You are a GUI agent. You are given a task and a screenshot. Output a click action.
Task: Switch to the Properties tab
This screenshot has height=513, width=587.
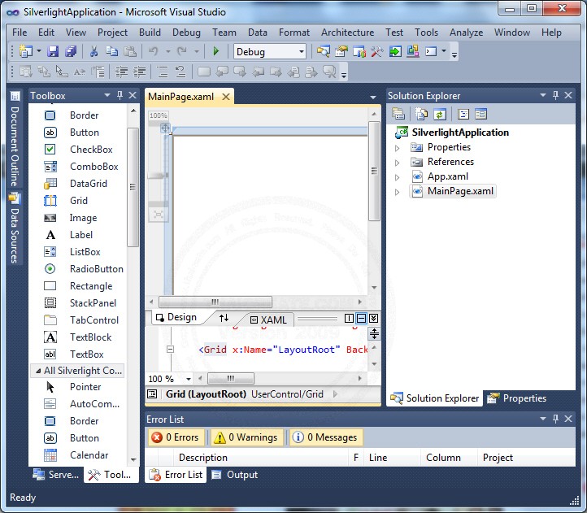[516, 398]
